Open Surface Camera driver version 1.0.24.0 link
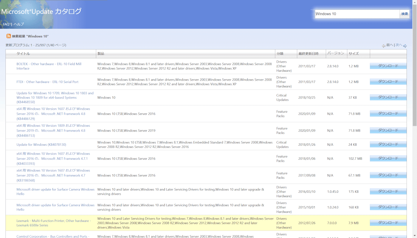Viewport: 417px width, 238px height. pos(55,207)
